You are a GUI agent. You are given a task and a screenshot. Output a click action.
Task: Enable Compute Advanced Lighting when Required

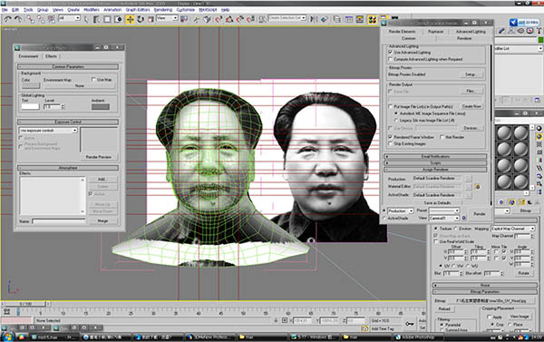(390, 59)
